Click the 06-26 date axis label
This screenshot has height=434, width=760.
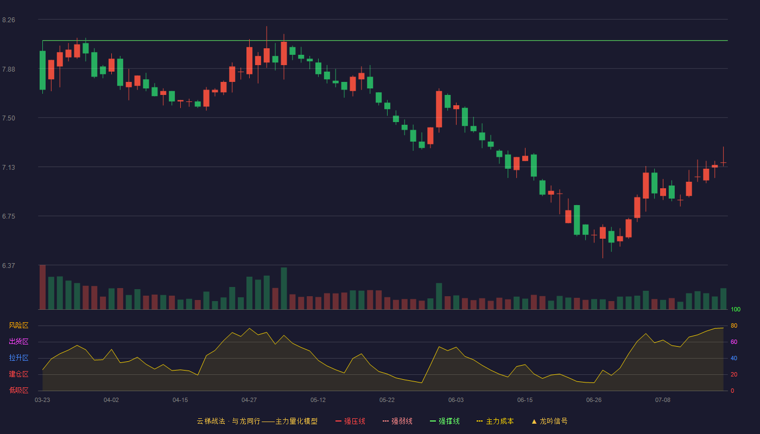(594, 400)
